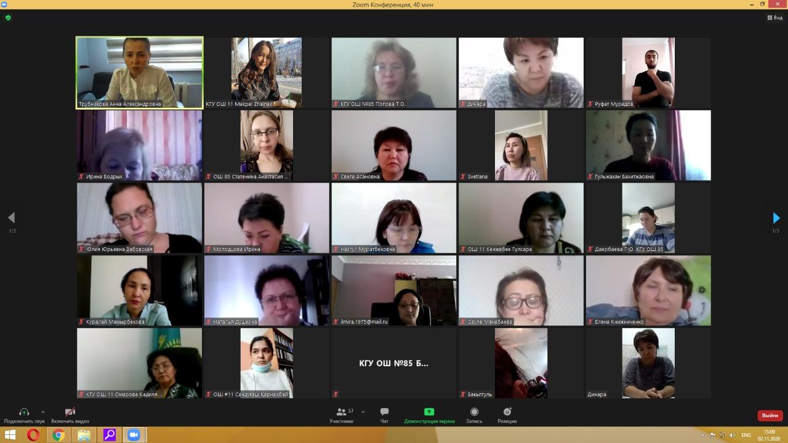The width and height of the screenshot is (788, 443).
Task: Open the Reactions (Реакции) menu
Action: click(x=507, y=415)
